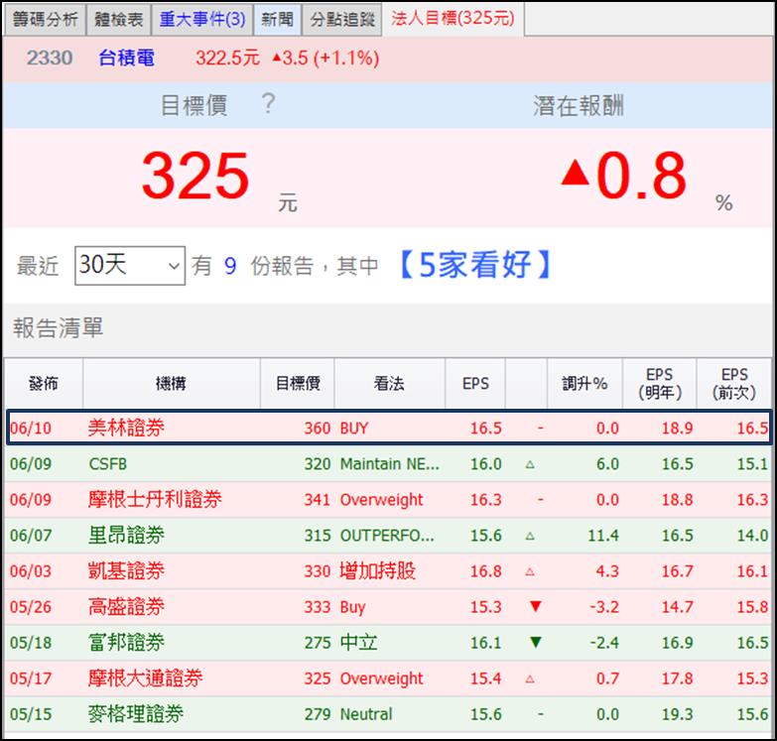Click the report count number 9
This screenshot has width=777, height=741.
coord(230,266)
